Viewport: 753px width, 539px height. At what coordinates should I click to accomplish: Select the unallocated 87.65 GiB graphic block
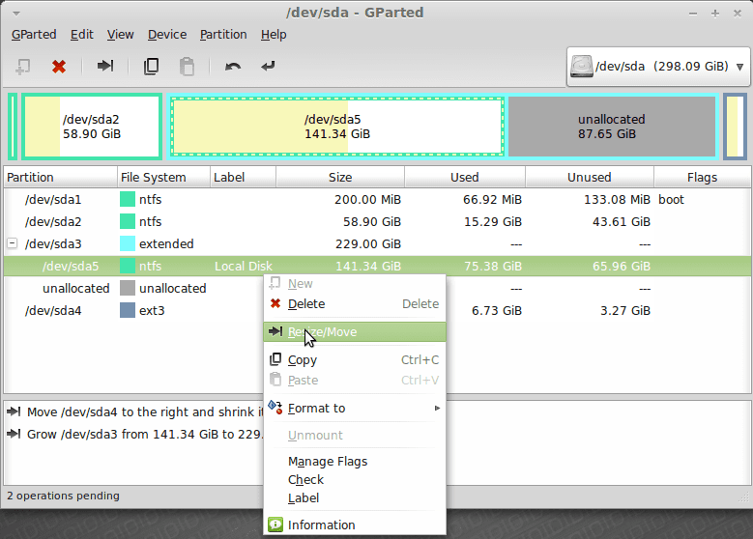coord(611,127)
